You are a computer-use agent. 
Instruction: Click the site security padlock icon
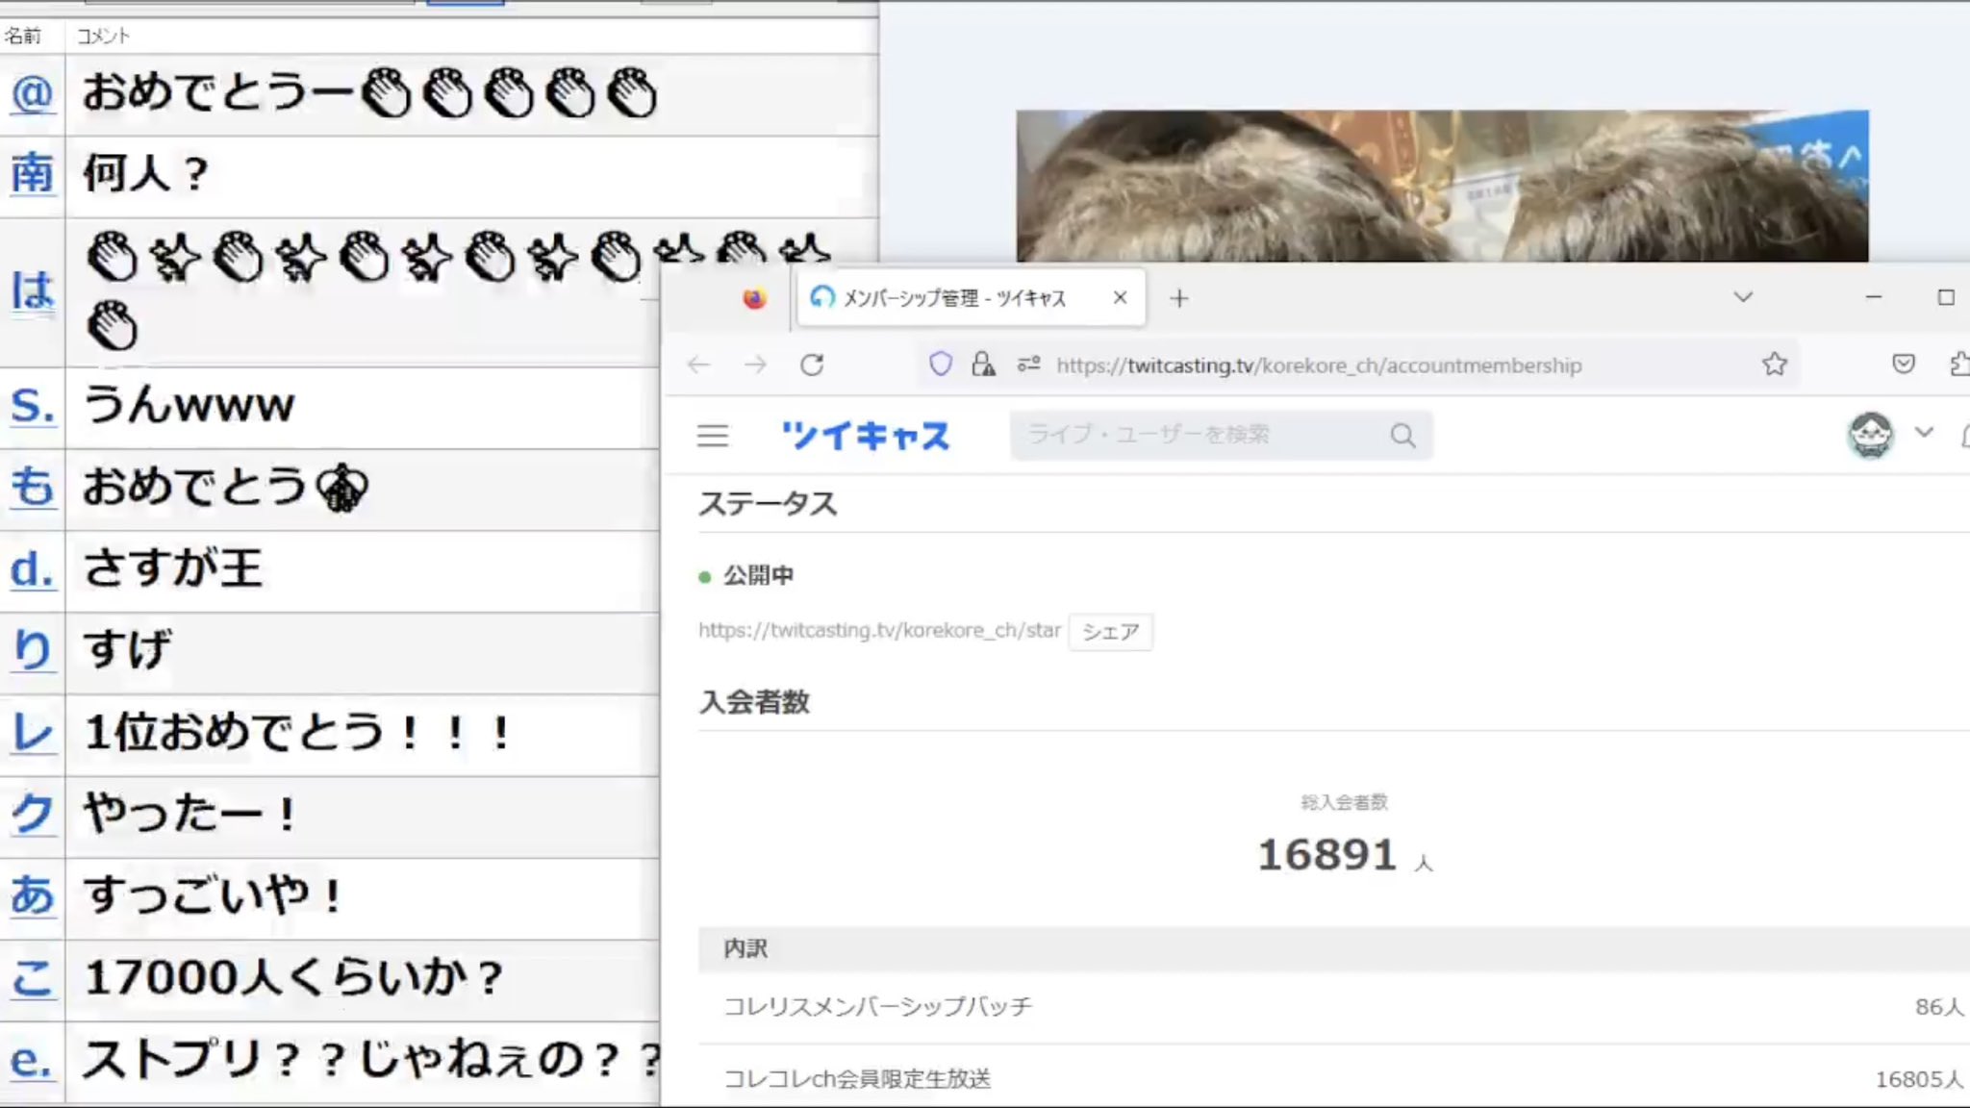[x=983, y=364]
